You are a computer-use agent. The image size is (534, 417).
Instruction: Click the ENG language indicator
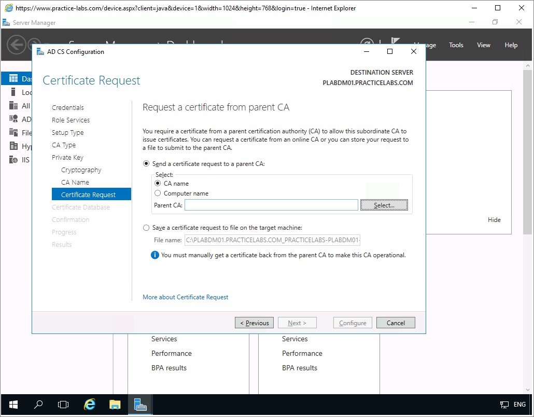pos(519,405)
